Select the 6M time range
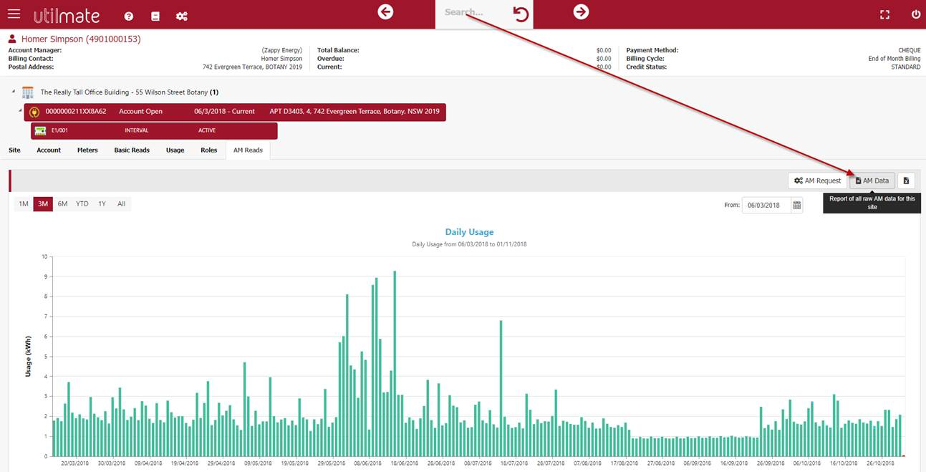This screenshot has height=472, width=926. (62, 204)
